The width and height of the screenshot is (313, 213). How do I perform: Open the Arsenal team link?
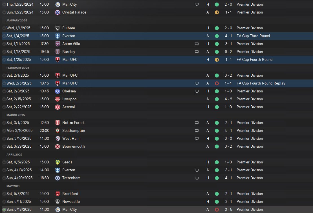(69, 107)
